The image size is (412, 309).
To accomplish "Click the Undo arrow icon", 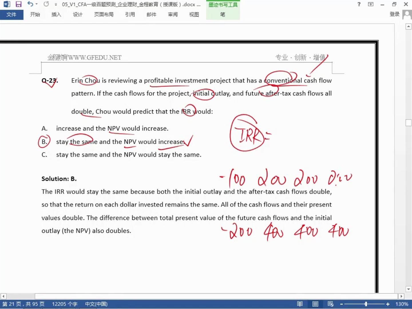I will pos(30,4).
